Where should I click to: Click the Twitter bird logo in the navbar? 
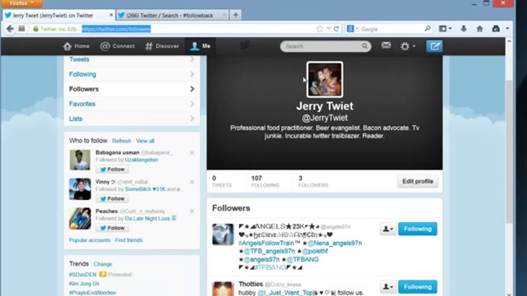(245, 46)
